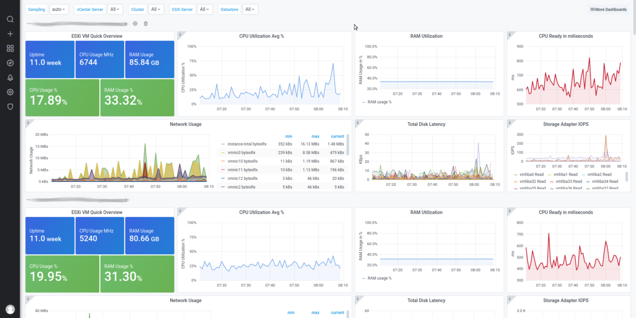Open the search icon in sidebar
Viewport: 636px width, 318px height.
coord(10,19)
